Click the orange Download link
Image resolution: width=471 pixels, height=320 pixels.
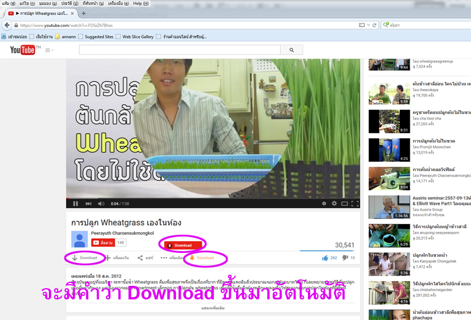(202, 258)
